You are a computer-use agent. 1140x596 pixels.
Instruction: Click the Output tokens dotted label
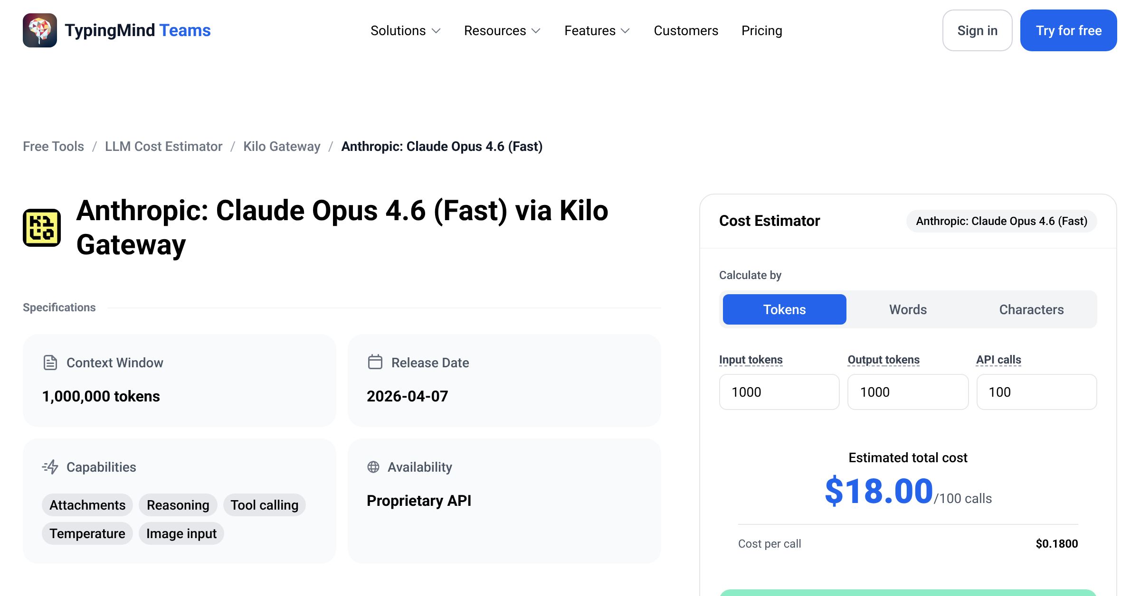(x=883, y=360)
